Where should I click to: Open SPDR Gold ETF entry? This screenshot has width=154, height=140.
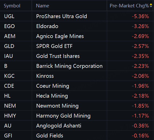[54, 46]
